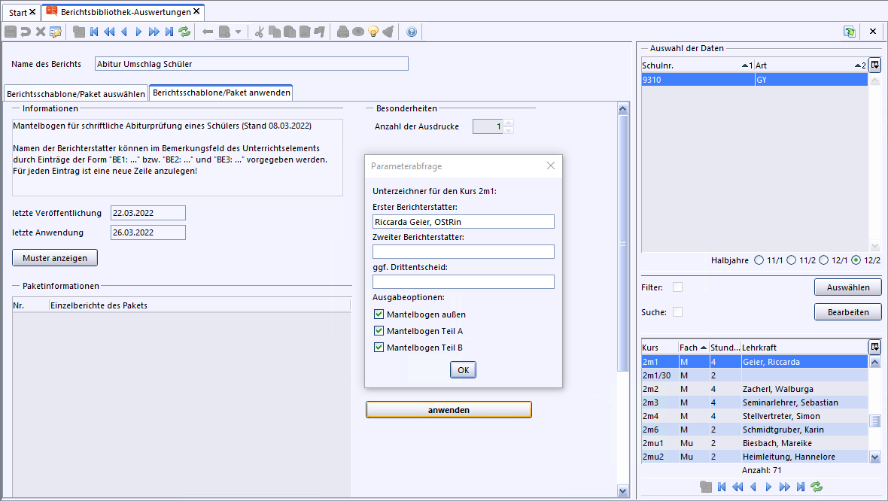This screenshot has height=501, width=888.
Task: Close the Parameterabfrage dialog
Action: pyautogui.click(x=550, y=165)
